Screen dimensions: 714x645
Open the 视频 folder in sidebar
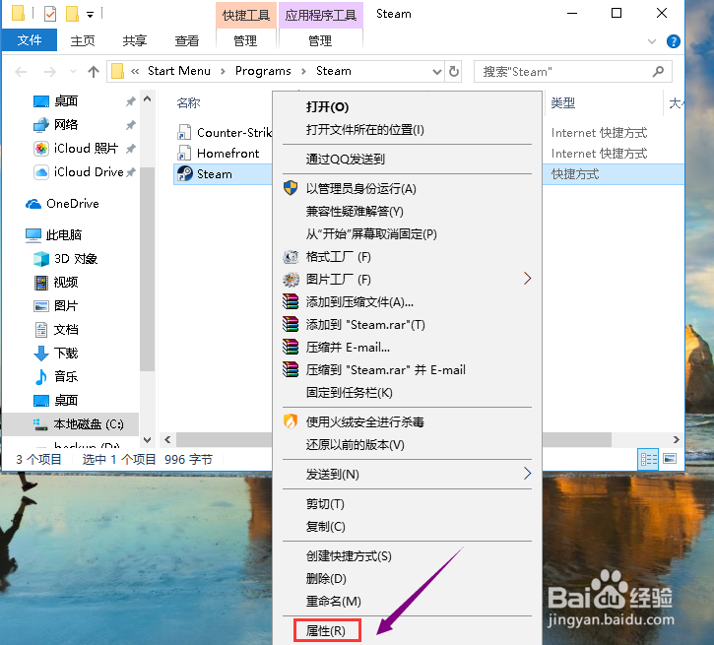56,283
